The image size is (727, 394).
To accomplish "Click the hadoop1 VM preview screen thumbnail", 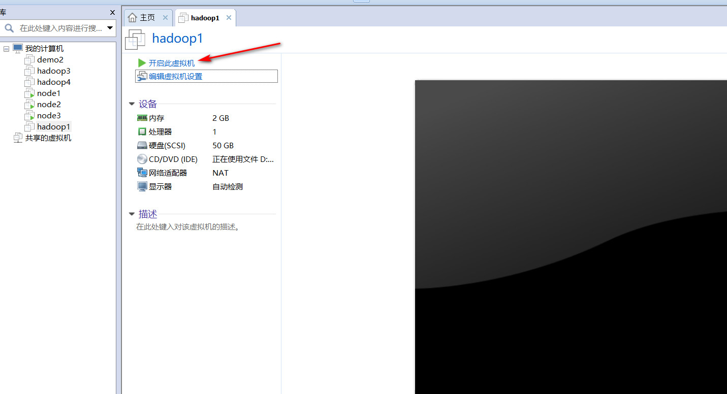I will [571, 237].
